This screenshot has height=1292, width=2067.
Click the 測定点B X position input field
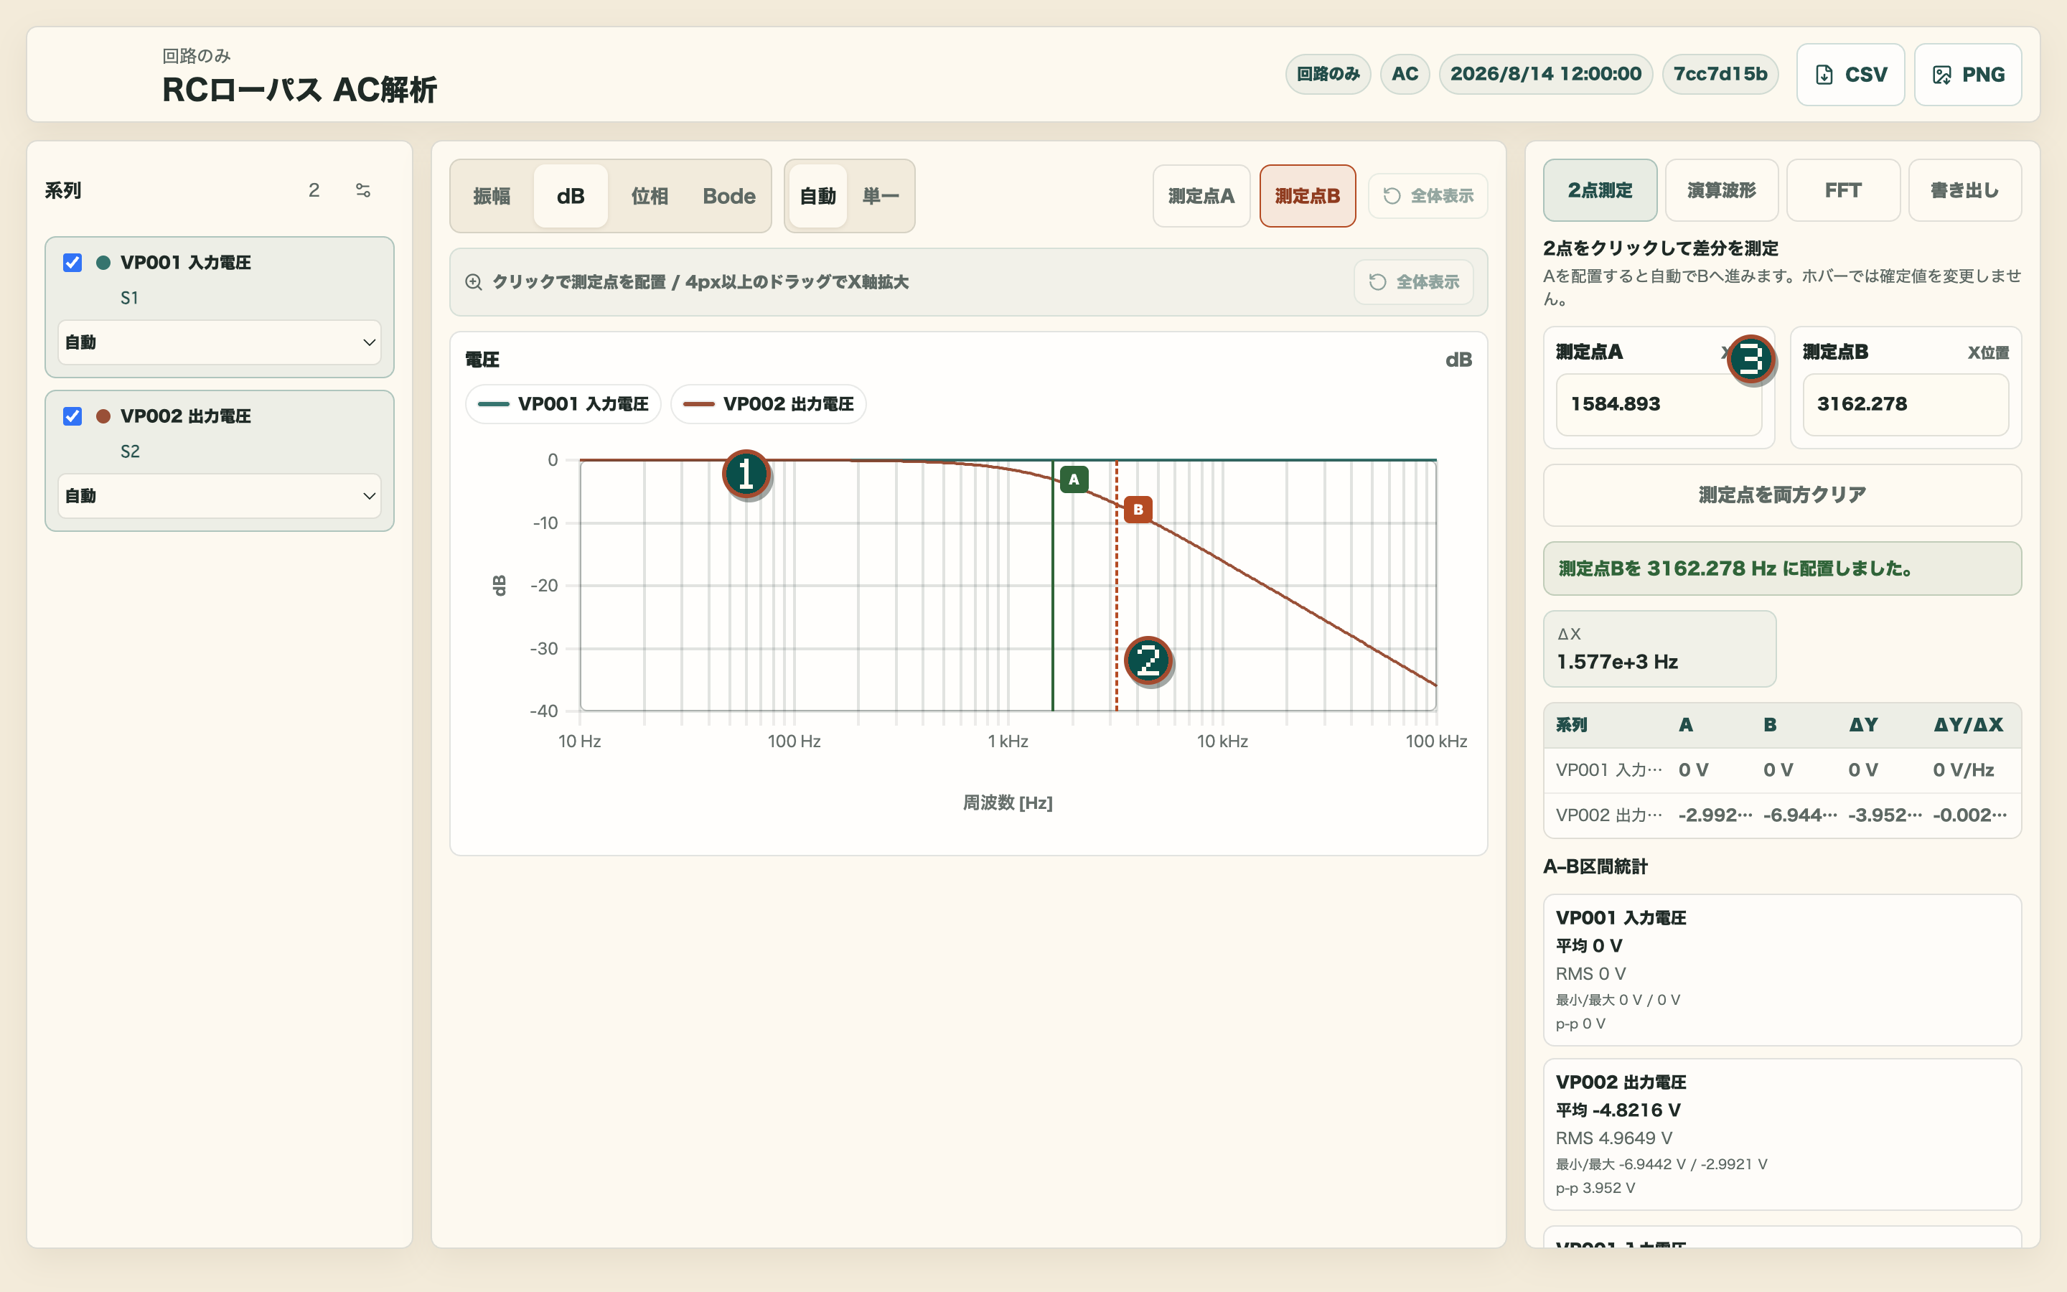[x=1906, y=404]
